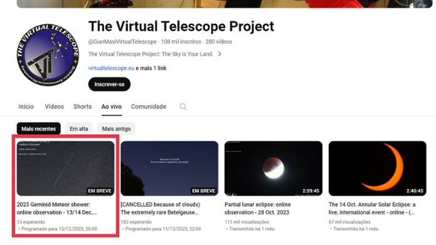Click the '280 vídeos' count
Screen dimensions: 436x245
[x=218, y=42]
